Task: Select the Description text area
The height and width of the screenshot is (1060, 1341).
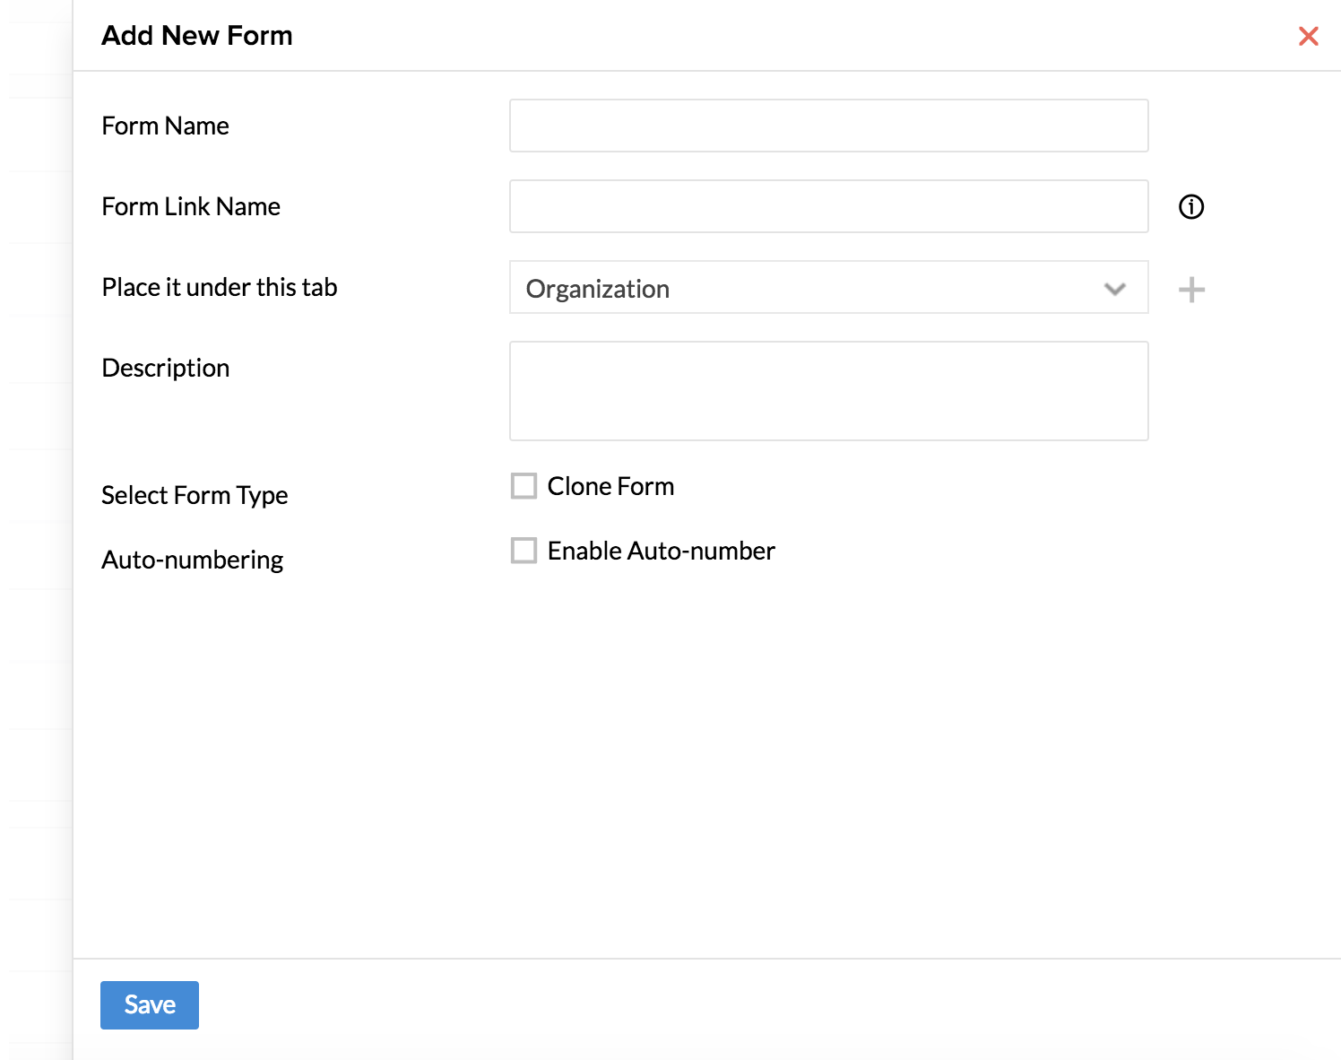Action: click(828, 391)
